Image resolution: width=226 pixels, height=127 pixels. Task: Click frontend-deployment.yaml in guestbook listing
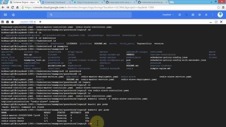(17, 79)
